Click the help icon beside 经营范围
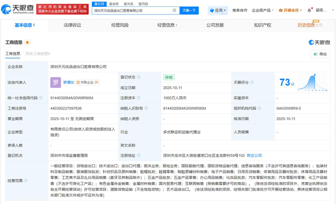The width and height of the screenshot is (336, 204). (x=26, y=181)
